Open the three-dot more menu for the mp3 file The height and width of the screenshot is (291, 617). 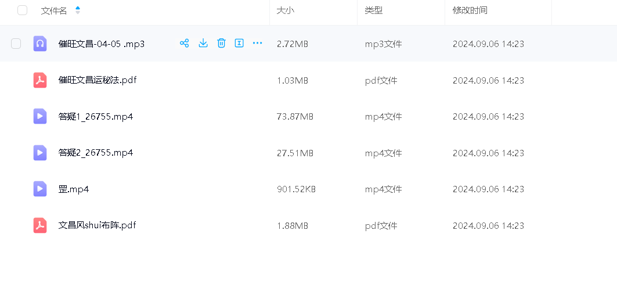(x=258, y=43)
